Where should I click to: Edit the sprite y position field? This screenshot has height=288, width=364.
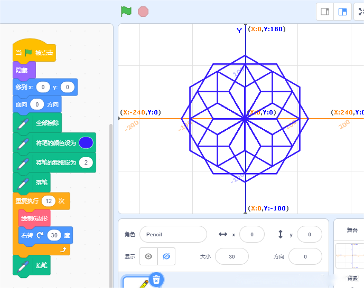[x=310, y=234]
